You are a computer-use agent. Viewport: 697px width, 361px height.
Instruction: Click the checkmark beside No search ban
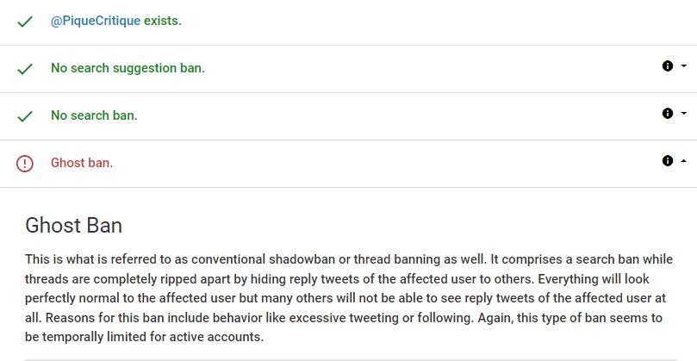tap(25, 116)
